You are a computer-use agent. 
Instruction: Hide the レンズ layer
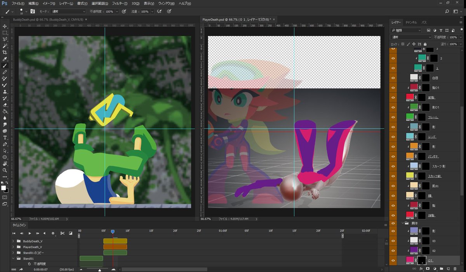tap(393, 136)
